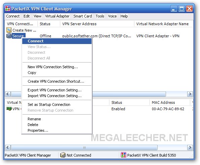This screenshot has height=165, width=200.
Task: Click the PacketiX app icon in title bar
Action: 8,9
